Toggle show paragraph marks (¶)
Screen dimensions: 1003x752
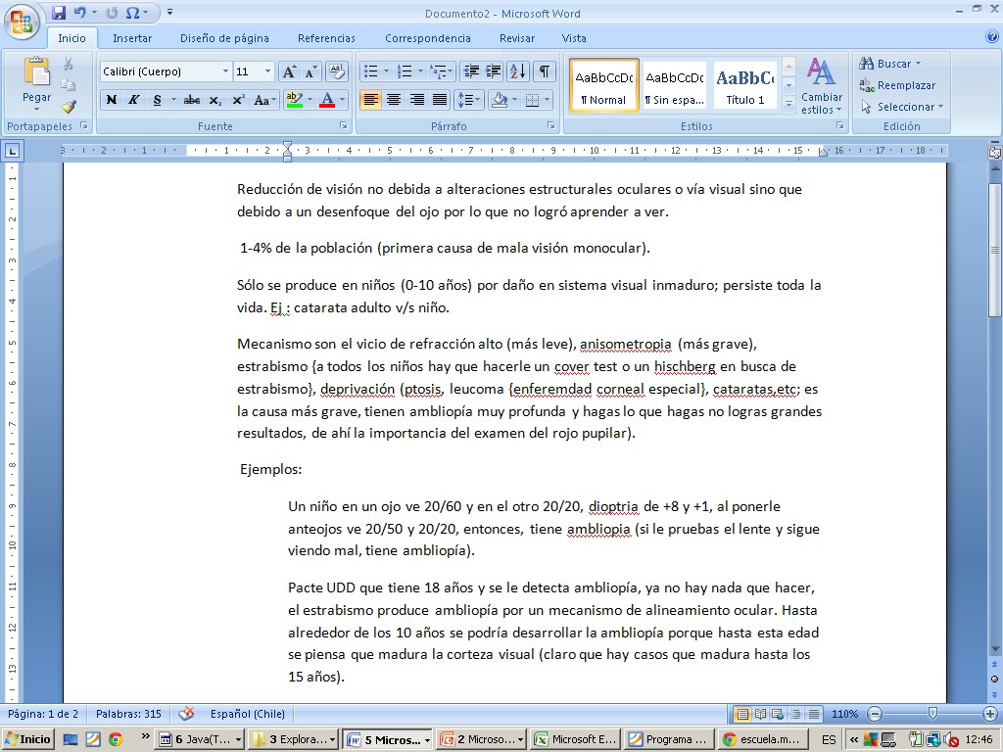544,71
